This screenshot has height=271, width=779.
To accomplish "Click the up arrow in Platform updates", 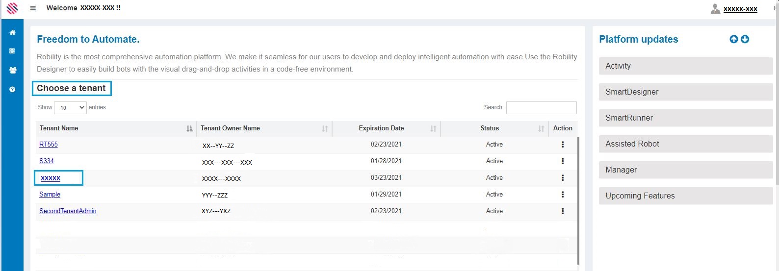I will [733, 39].
